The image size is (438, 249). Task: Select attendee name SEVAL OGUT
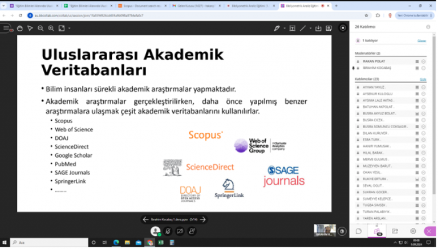372,186
